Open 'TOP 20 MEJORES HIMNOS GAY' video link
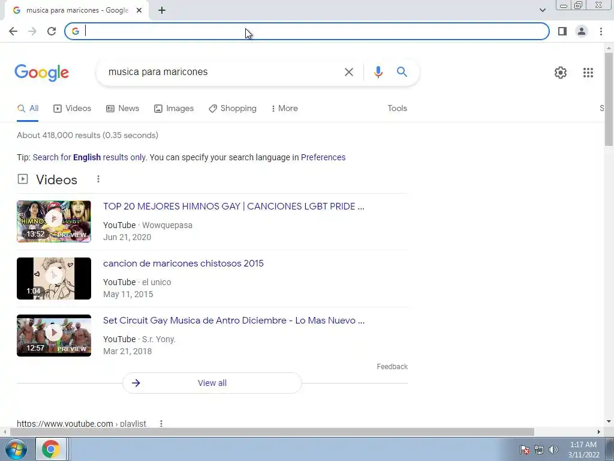Viewport: 614px width, 461px height. pyautogui.click(x=233, y=206)
